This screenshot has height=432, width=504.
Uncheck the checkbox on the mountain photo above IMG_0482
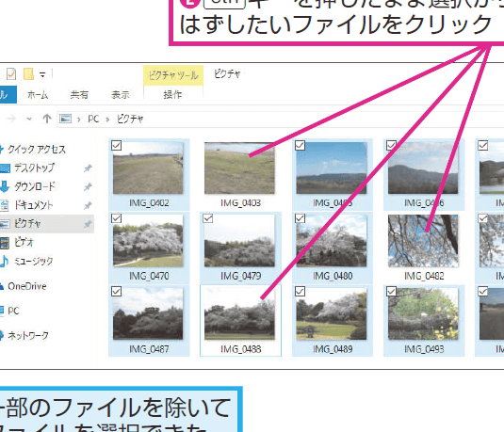click(391, 146)
